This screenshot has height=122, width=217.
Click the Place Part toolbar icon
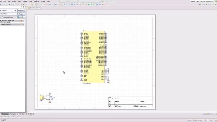pyautogui.click(x=86, y=4)
